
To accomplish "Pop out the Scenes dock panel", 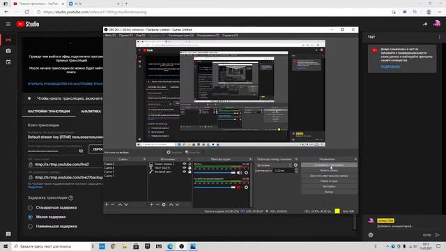I will click(x=144, y=159).
